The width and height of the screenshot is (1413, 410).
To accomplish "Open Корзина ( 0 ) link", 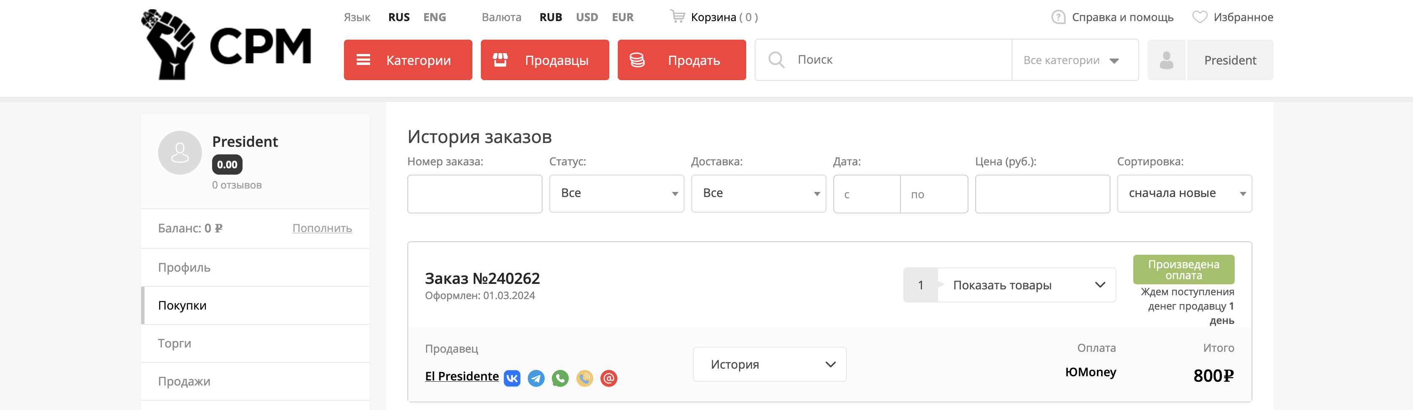I will 724,17.
